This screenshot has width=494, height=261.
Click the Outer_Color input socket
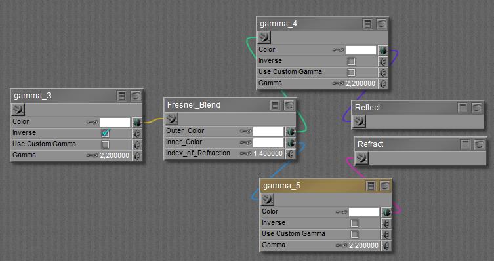click(x=290, y=131)
